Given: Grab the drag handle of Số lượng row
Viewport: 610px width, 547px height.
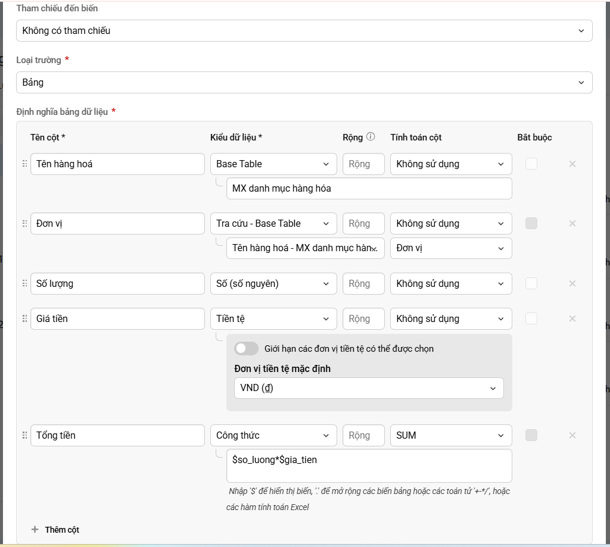Looking at the screenshot, I should pos(24,283).
